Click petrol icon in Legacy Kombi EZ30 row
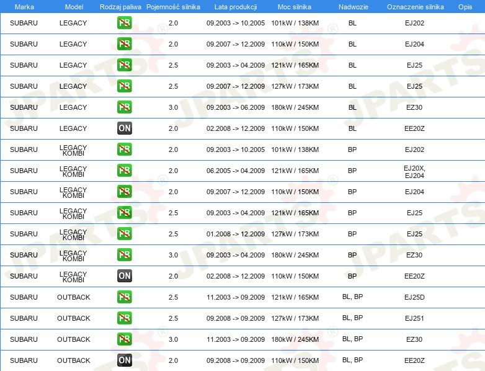 click(124, 254)
